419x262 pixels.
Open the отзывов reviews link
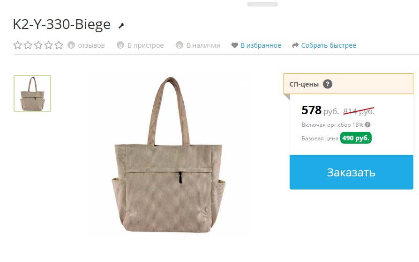[x=91, y=46]
